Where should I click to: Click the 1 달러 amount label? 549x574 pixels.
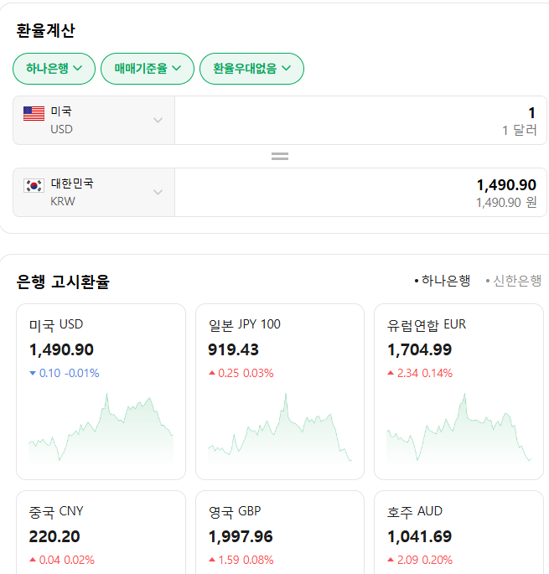(x=520, y=130)
